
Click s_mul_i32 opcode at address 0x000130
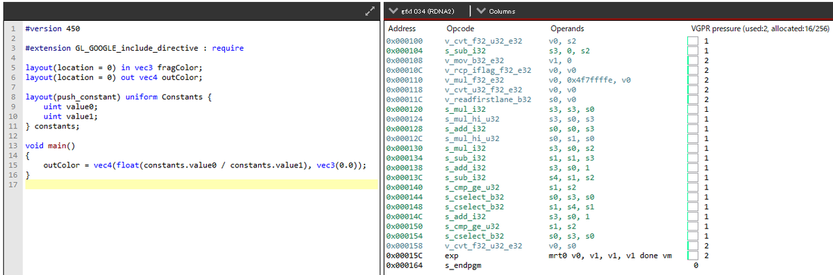pos(465,148)
